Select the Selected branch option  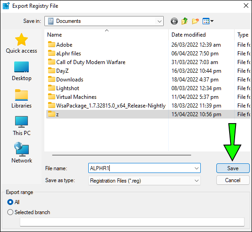(29, 212)
